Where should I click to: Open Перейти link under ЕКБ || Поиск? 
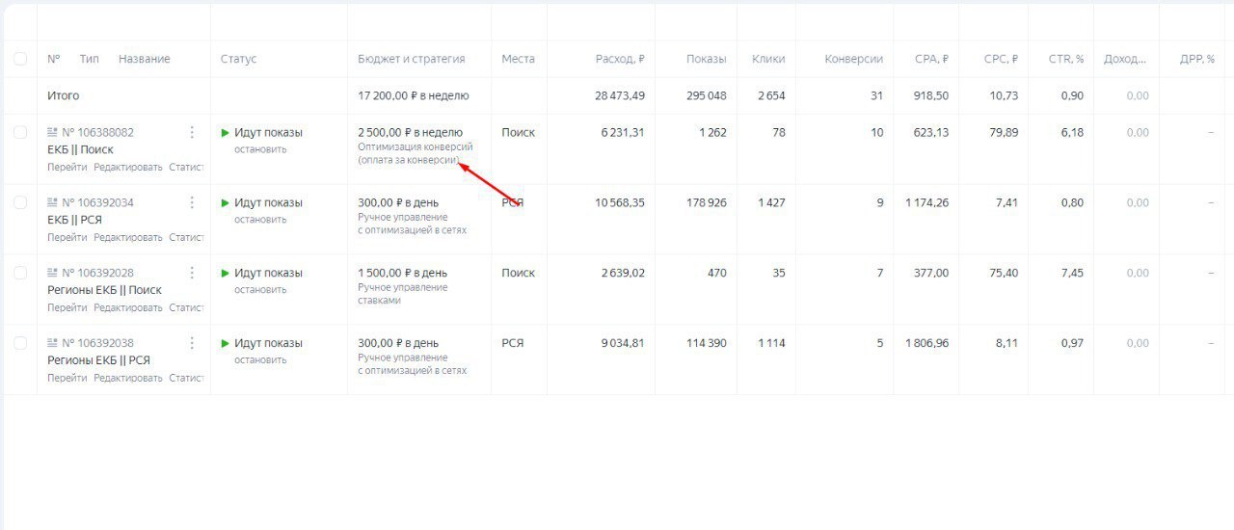67,167
